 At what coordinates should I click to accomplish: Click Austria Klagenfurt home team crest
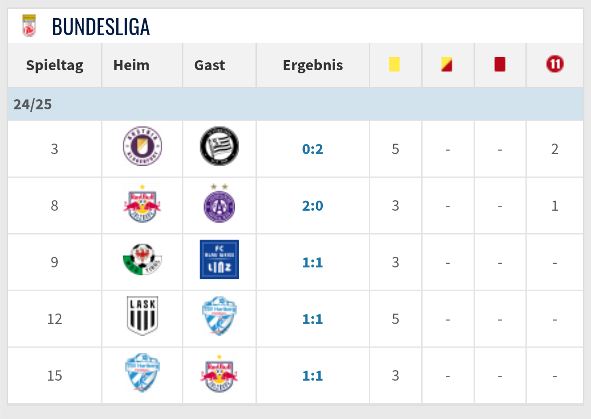point(142,147)
